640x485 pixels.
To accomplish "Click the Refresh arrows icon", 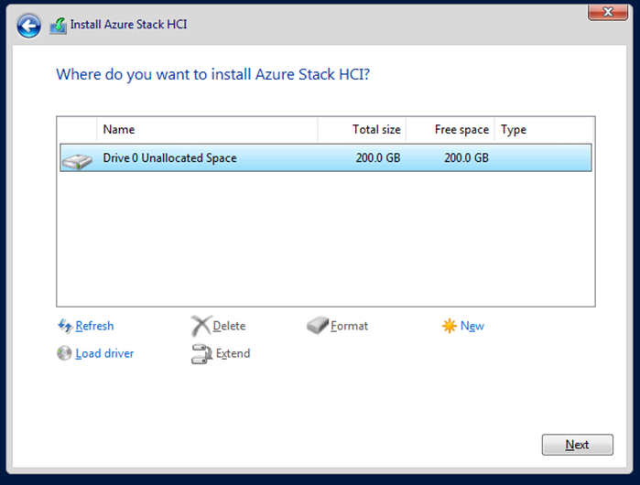I will coord(64,326).
